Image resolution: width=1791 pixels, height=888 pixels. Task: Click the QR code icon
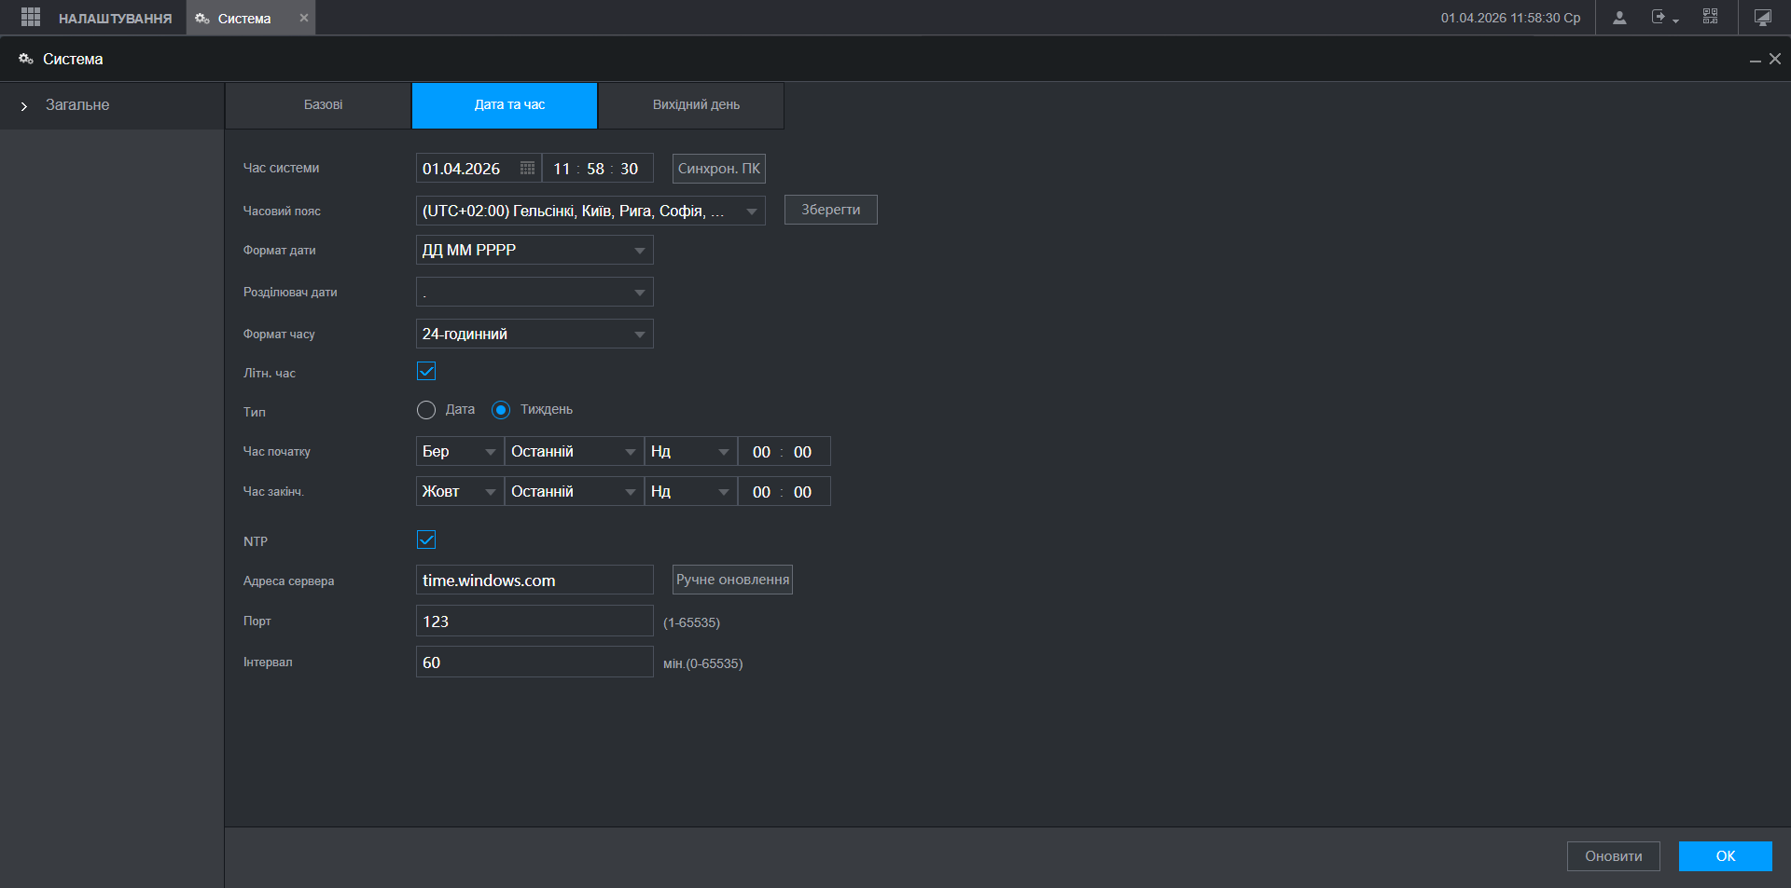coord(1710,17)
